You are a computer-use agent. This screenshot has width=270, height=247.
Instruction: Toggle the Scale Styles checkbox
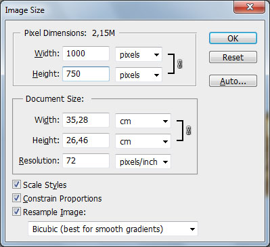coord(16,185)
